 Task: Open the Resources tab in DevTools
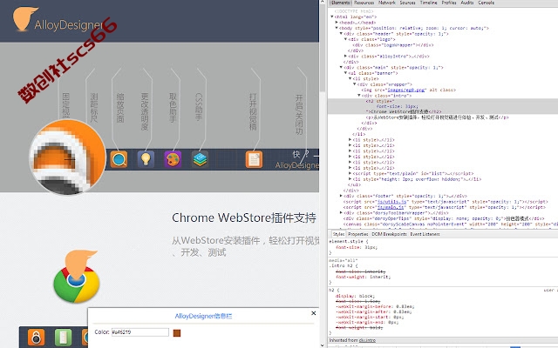pyautogui.click(x=364, y=3)
